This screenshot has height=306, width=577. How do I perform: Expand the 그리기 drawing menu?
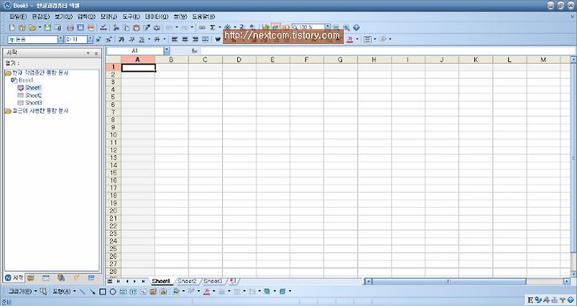pos(22,292)
